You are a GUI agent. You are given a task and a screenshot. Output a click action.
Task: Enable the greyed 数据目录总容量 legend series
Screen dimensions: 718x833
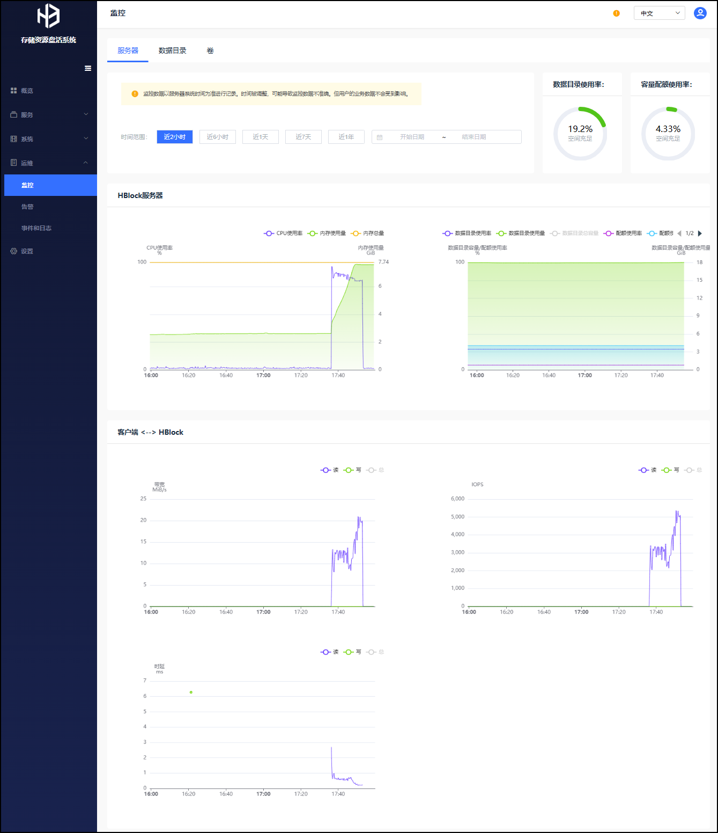(x=574, y=233)
